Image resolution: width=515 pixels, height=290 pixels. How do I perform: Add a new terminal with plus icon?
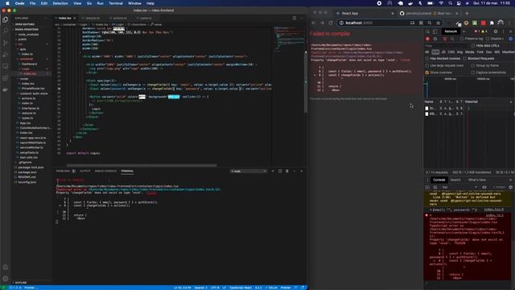[273, 171]
